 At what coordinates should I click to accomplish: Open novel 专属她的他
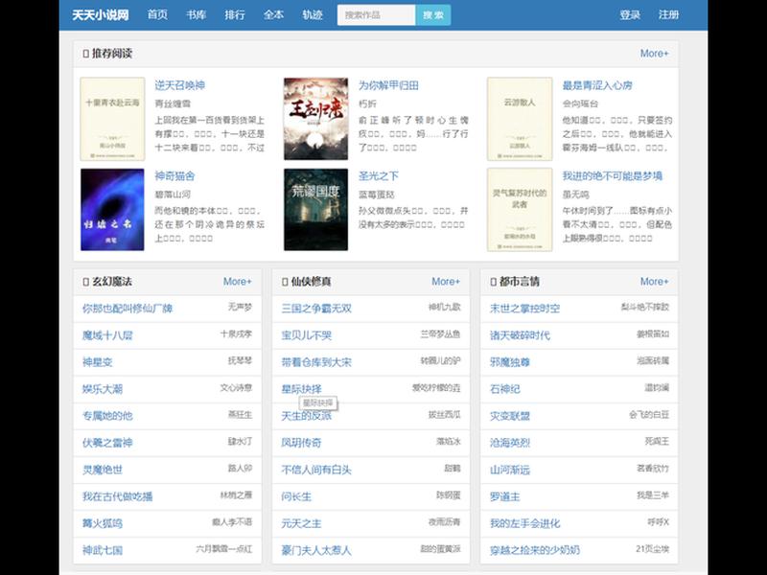(x=107, y=416)
